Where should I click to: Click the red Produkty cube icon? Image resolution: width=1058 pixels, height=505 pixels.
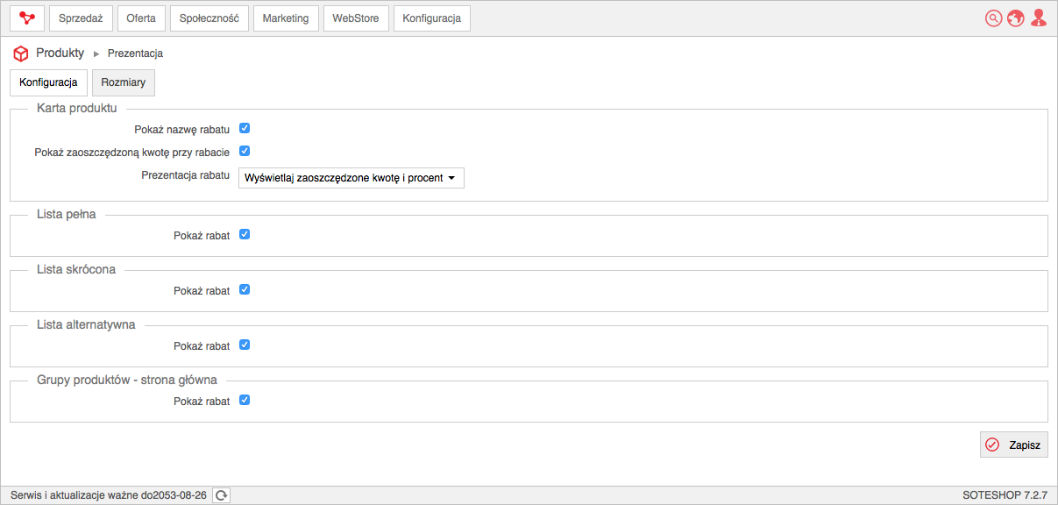[x=21, y=53]
